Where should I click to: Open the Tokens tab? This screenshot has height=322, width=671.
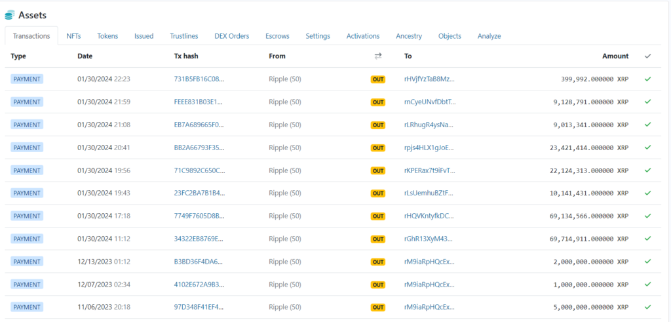(107, 36)
